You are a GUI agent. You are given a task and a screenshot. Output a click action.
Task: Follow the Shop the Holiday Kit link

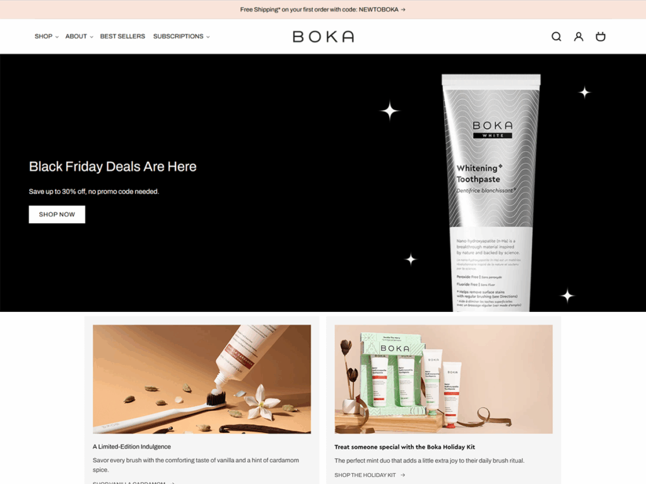pos(365,475)
